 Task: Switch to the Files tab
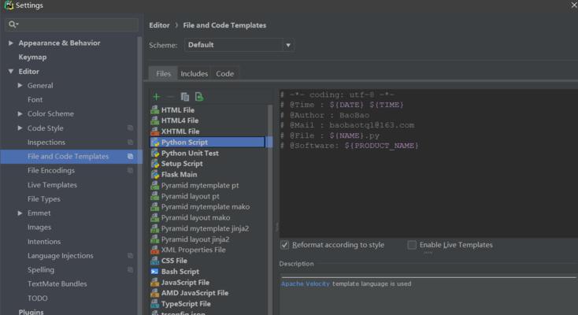point(163,74)
